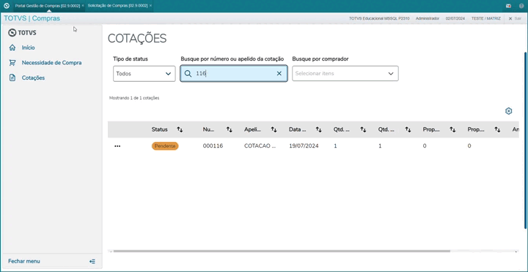Click the Data column header text
528x272 pixels.
(297, 129)
